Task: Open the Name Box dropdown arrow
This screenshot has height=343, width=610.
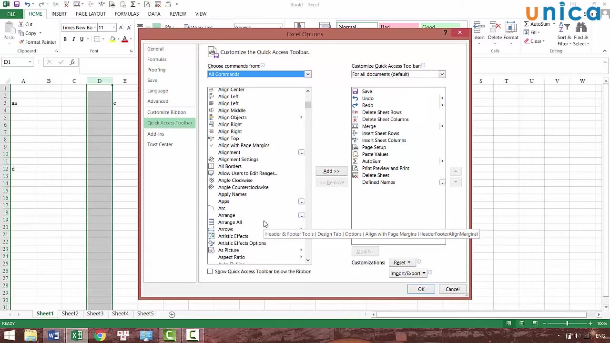Action: (30, 62)
